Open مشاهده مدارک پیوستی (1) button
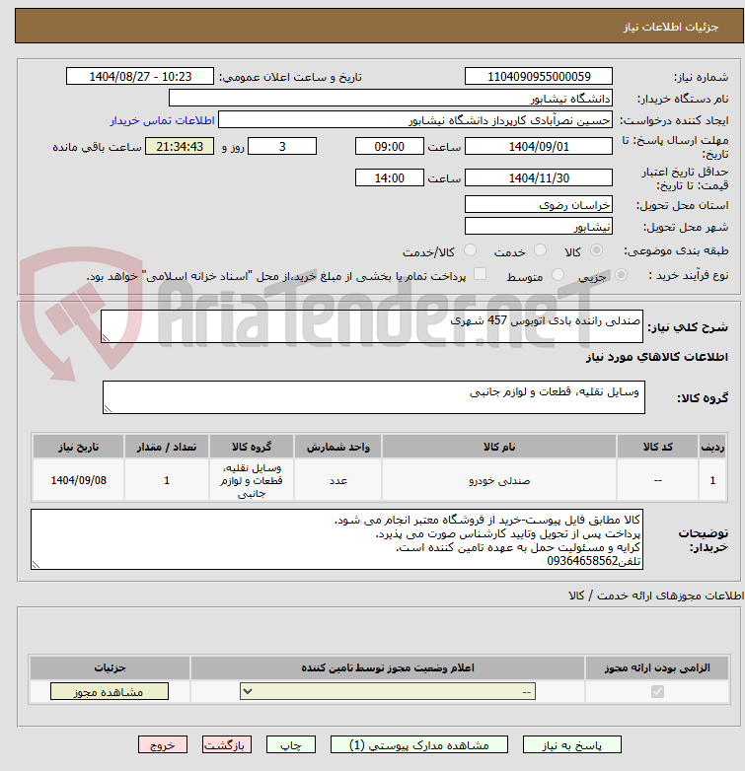This screenshot has height=771, width=745. 418,745
